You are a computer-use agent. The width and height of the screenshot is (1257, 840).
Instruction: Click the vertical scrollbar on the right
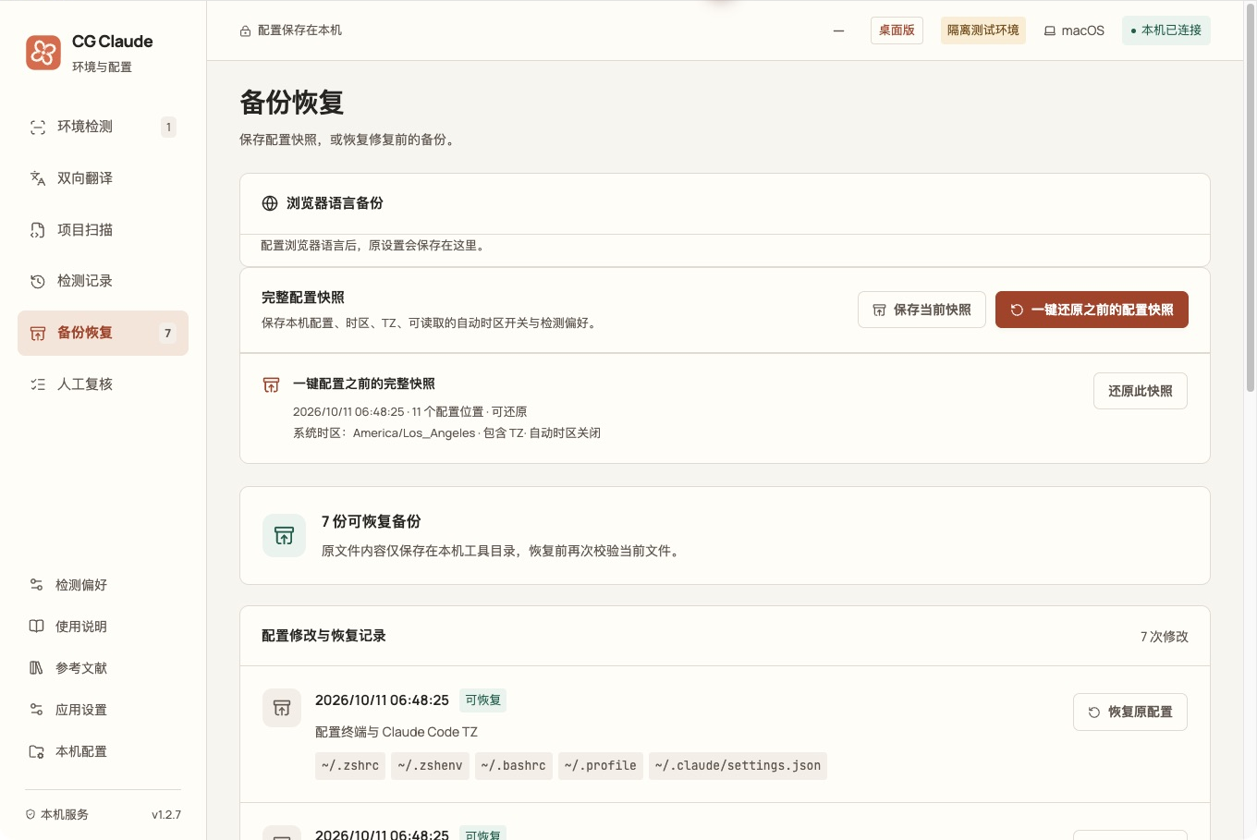click(1251, 199)
